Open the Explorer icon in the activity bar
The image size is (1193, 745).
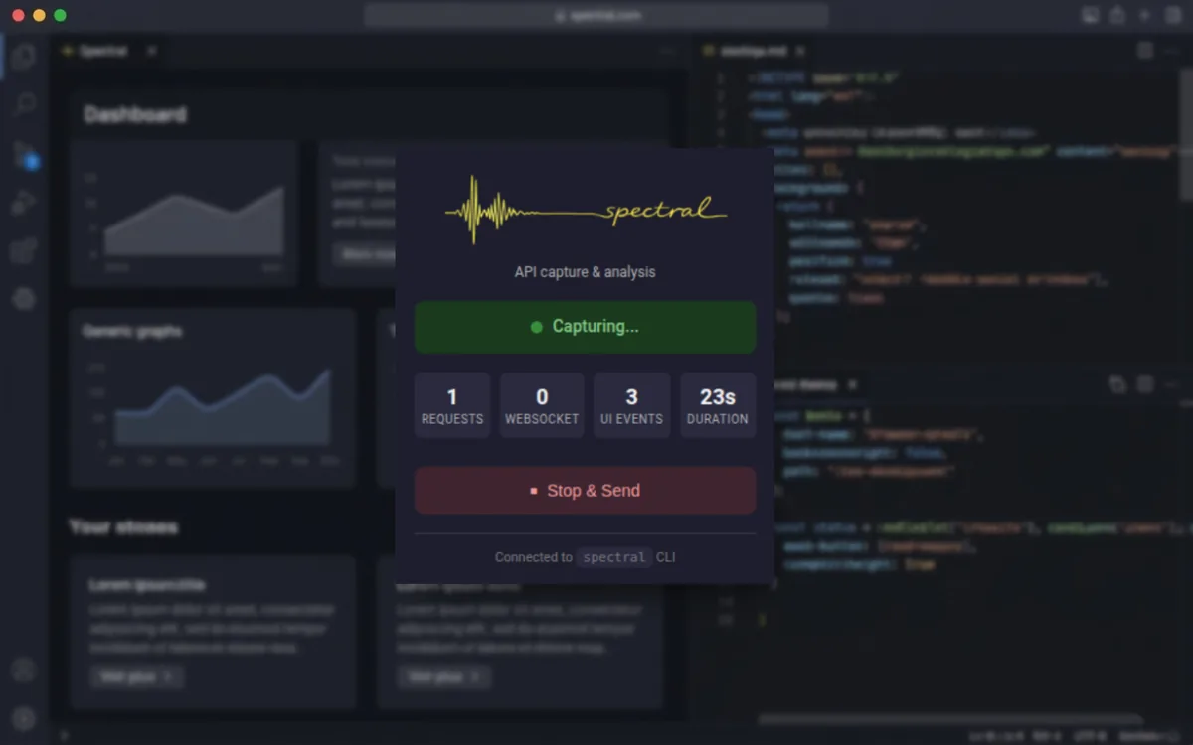click(24, 57)
